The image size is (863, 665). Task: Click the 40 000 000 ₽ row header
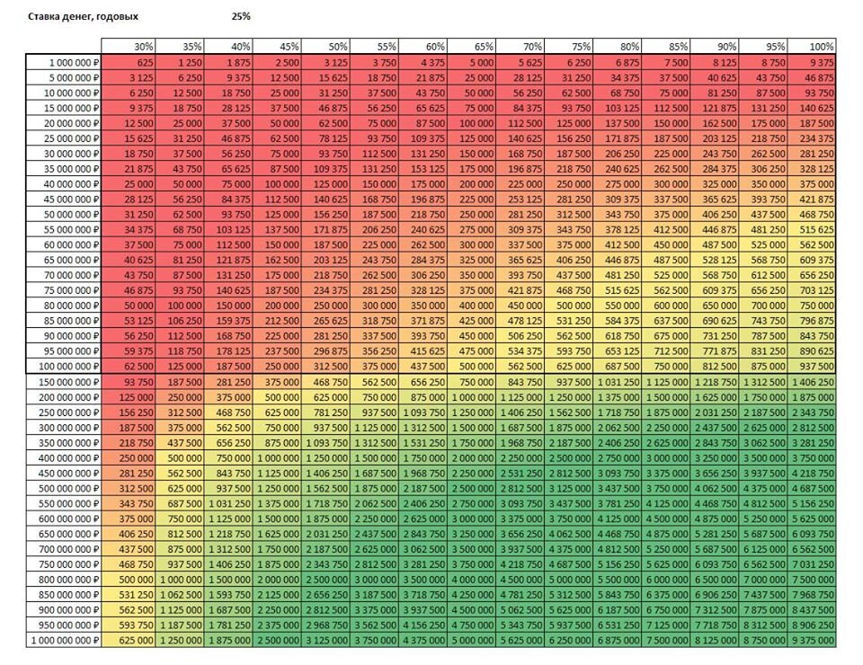(63, 184)
